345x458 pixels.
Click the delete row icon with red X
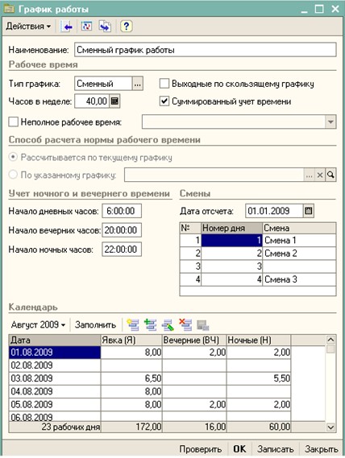[x=185, y=325]
